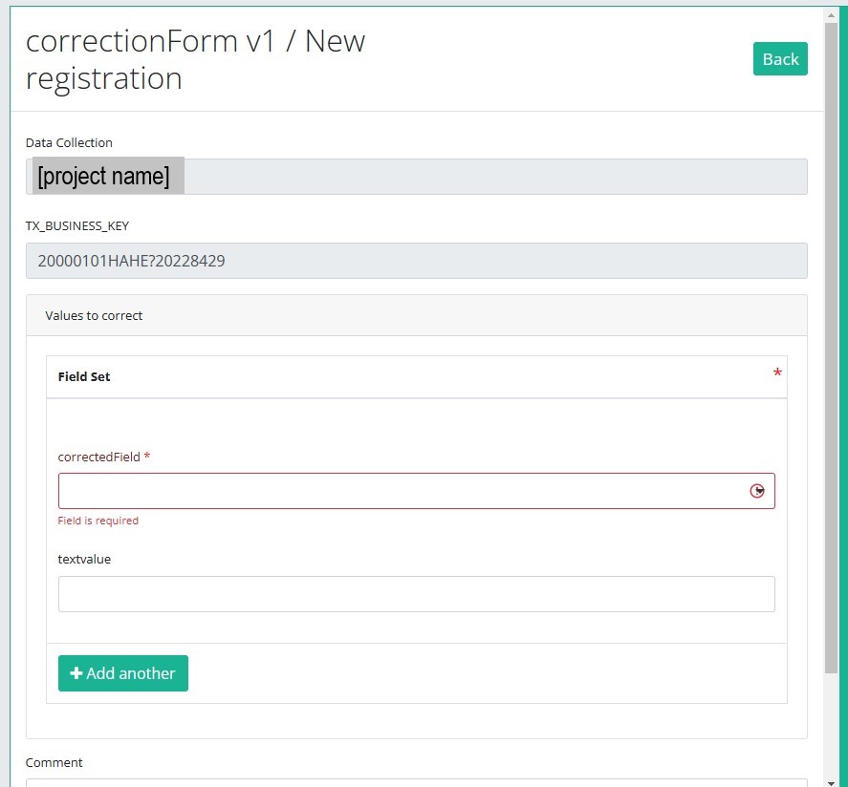
Task: Click the Data Collection project name field
Action: [416, 177]
